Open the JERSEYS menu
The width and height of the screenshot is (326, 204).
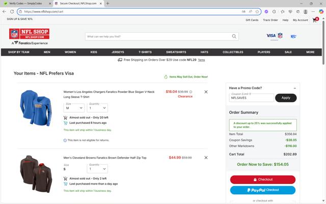[118, 52]
